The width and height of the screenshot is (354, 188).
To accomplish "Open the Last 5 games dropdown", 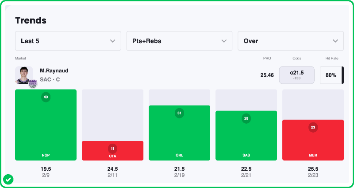I will tap(68, 41).
